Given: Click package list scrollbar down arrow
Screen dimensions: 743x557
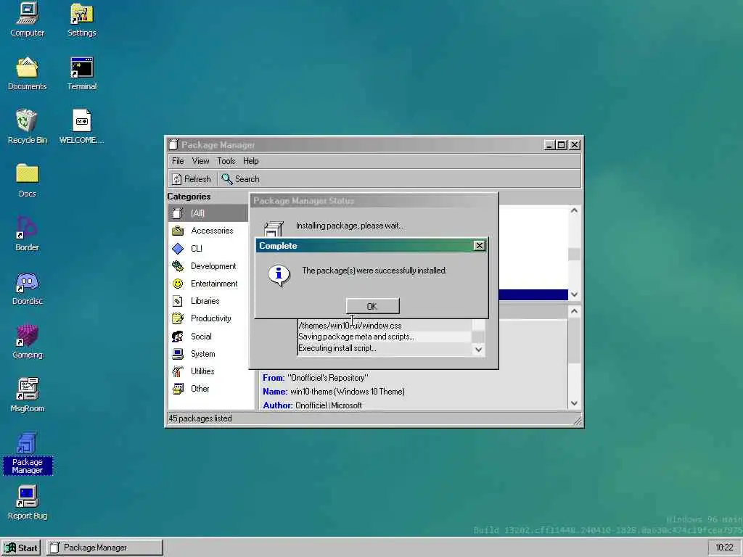Looking at the screenshot, I should [574, 294].
